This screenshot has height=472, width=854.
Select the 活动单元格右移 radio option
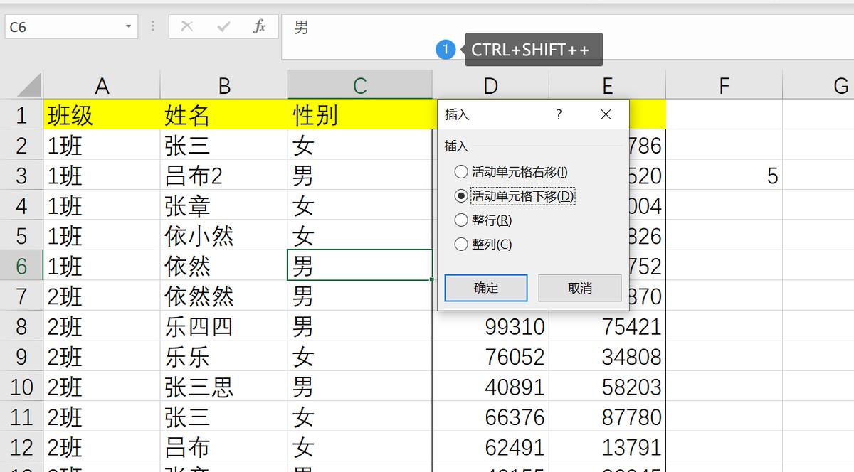[x=460, y=171]
